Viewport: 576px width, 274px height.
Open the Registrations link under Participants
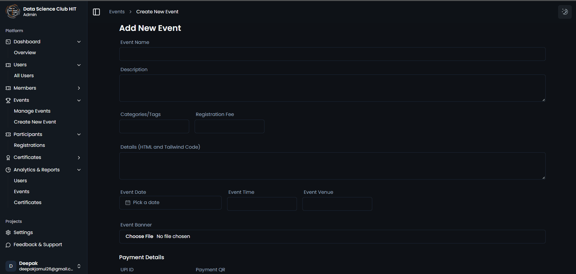coord(29,145)
